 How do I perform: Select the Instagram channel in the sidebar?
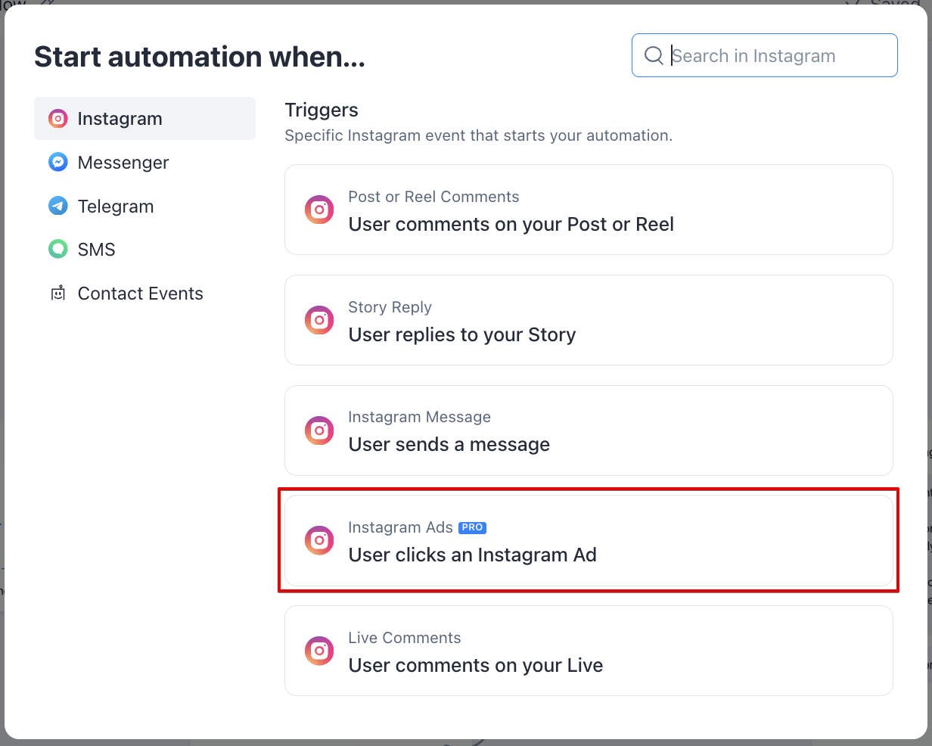click(144, 119)
